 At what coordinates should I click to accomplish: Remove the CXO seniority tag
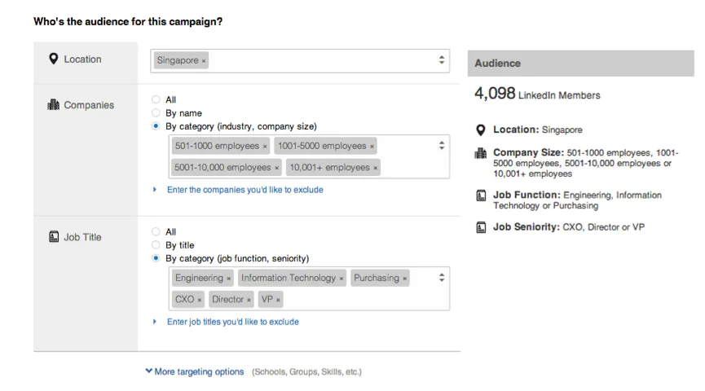tap(200, 301)
